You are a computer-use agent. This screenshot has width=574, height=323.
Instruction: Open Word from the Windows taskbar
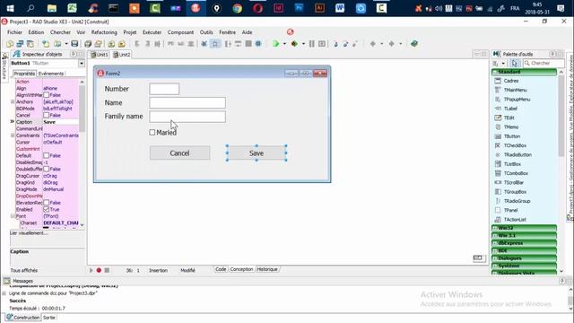tap(340, 8)
